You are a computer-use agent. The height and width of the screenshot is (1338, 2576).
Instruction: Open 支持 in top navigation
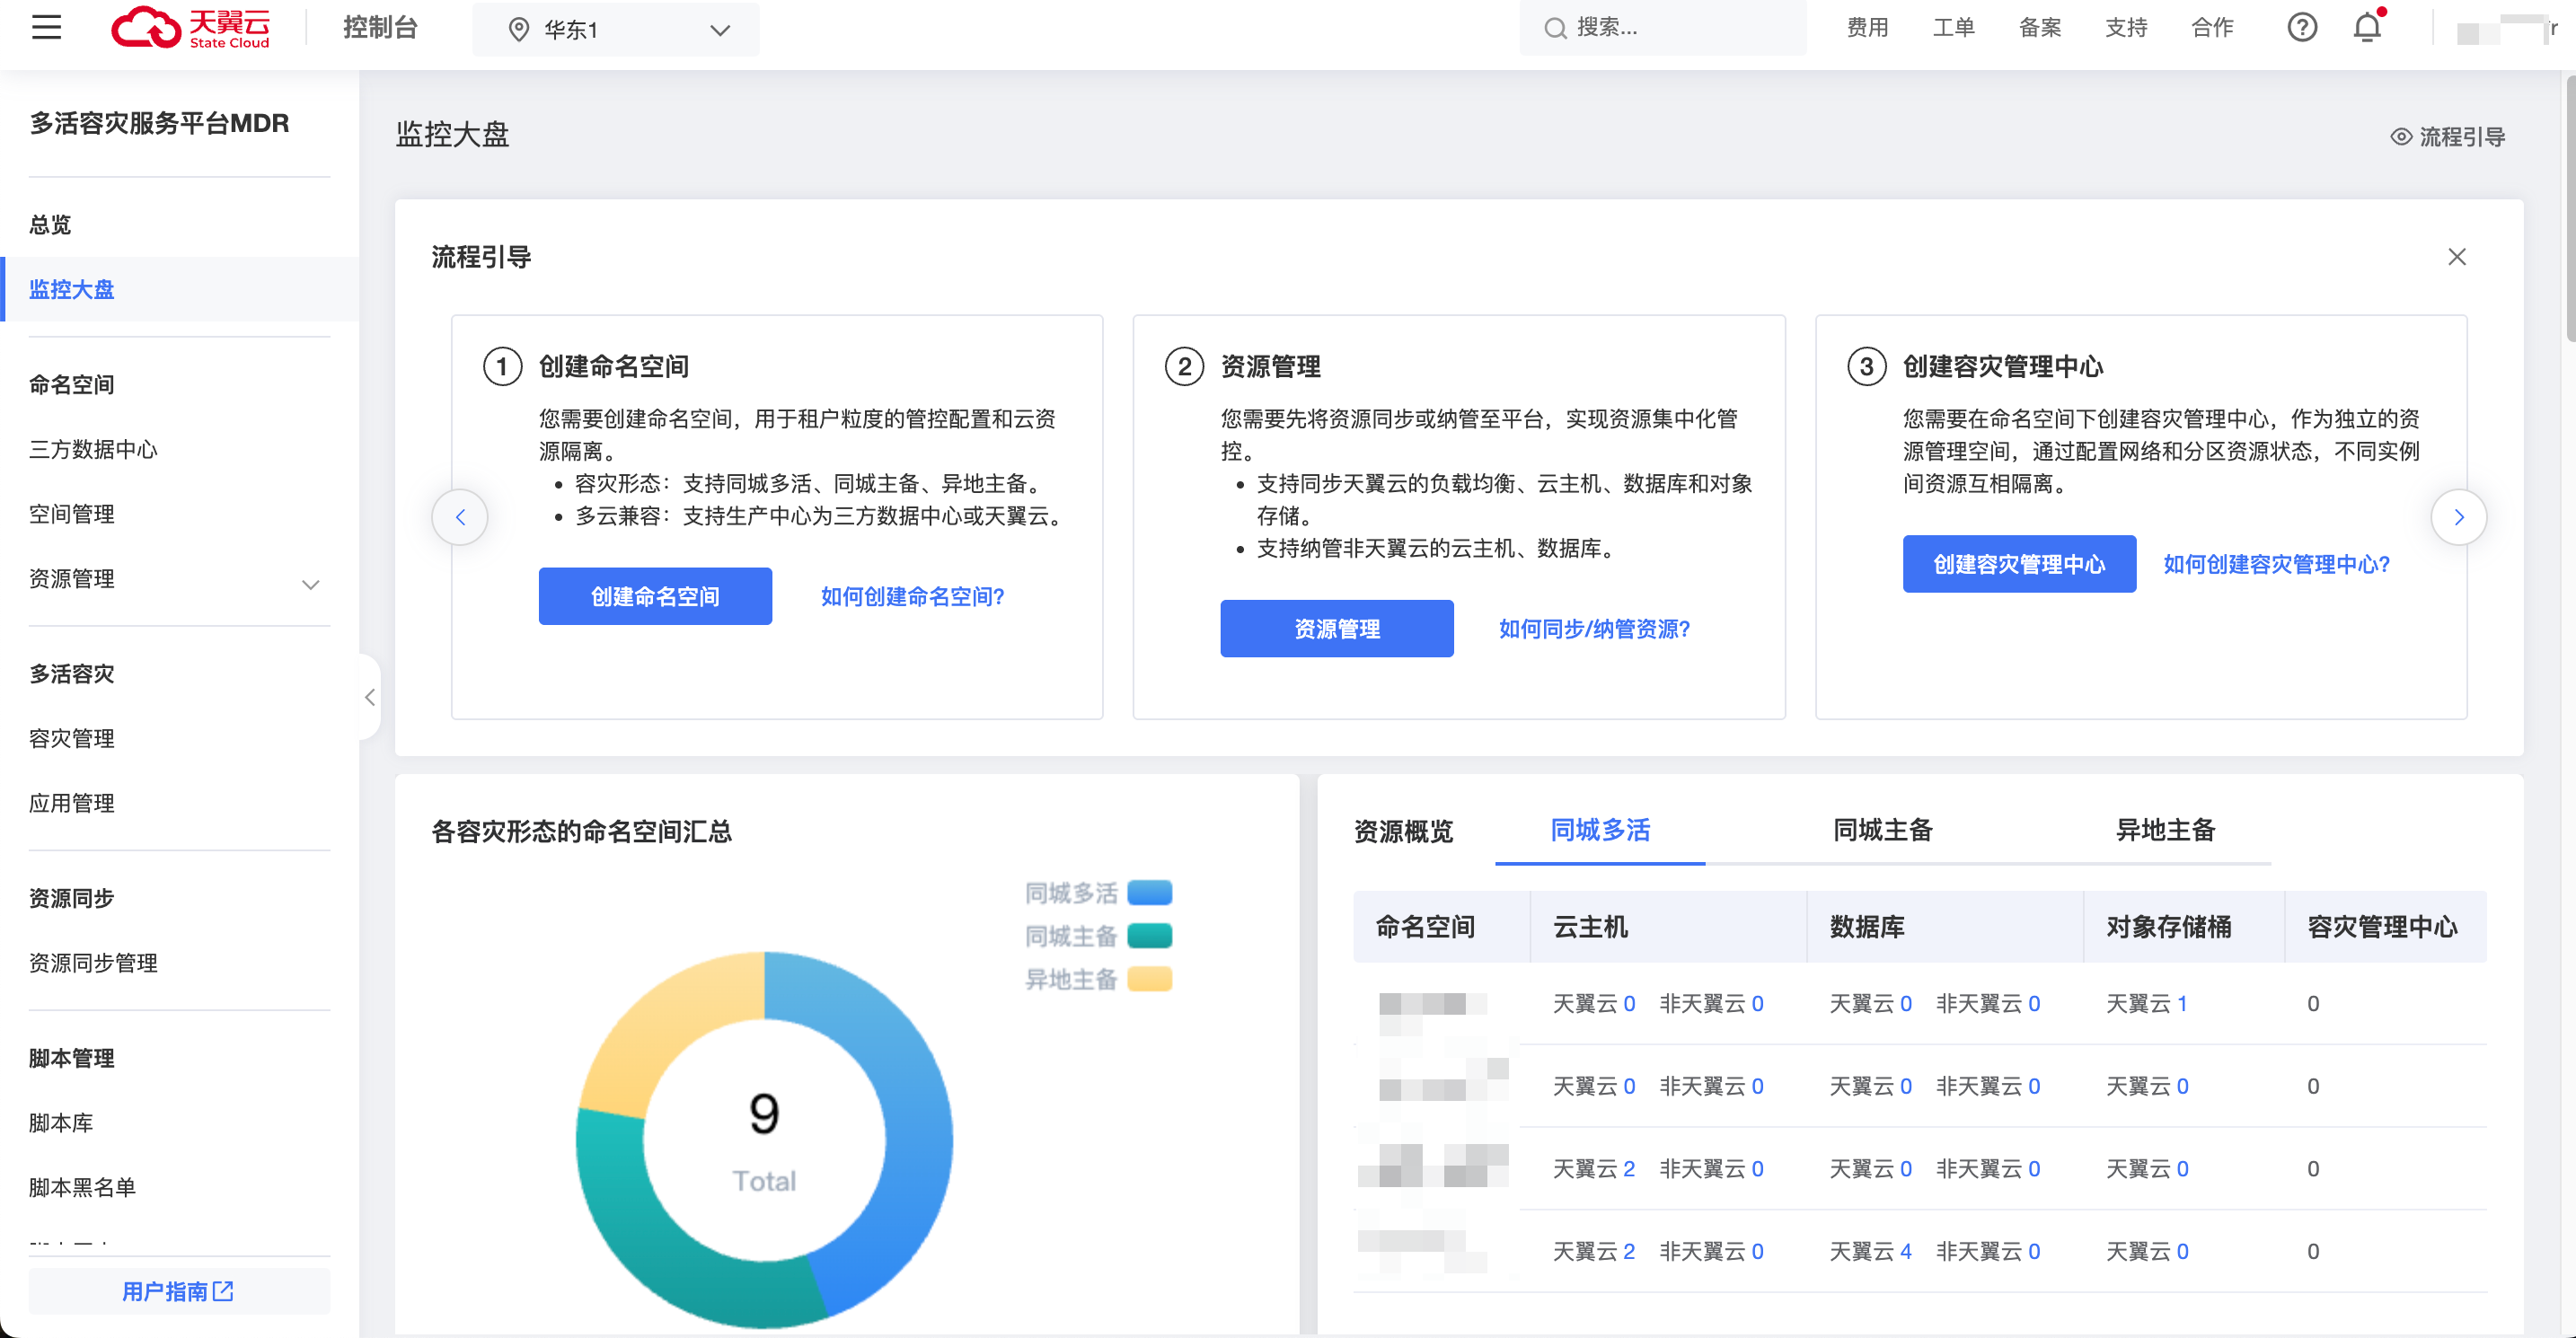pos(2125,27)
